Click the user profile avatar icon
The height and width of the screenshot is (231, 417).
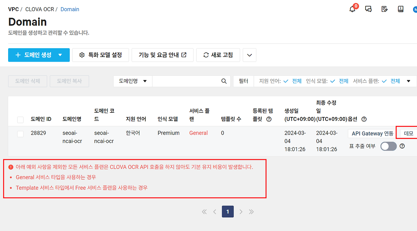(x=415, y=9)
